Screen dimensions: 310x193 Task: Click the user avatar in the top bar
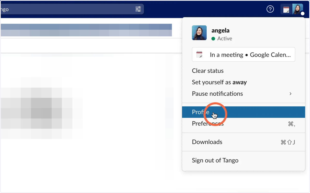(x=298, y=9)
